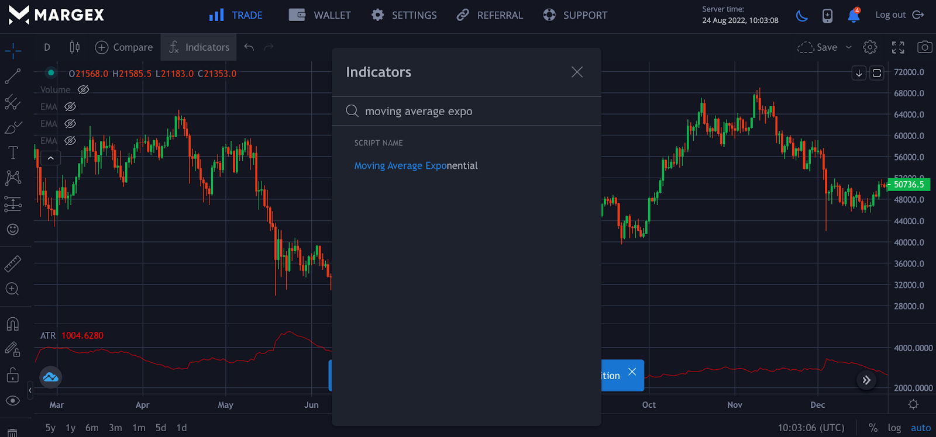Collapse the indicator legend chevron
Image resolution: width=936 pixels, height=437 pixels.
[51, 158]
